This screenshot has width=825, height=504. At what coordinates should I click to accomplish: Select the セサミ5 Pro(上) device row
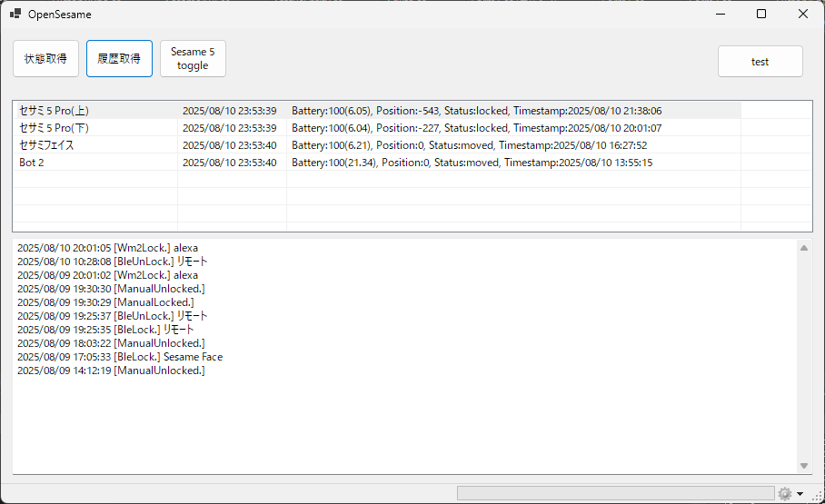pos(379,111)
